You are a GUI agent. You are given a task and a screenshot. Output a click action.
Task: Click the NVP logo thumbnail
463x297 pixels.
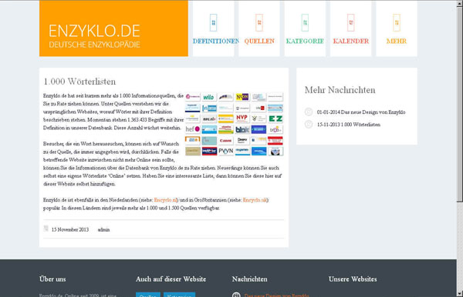[x=242, y=118]
